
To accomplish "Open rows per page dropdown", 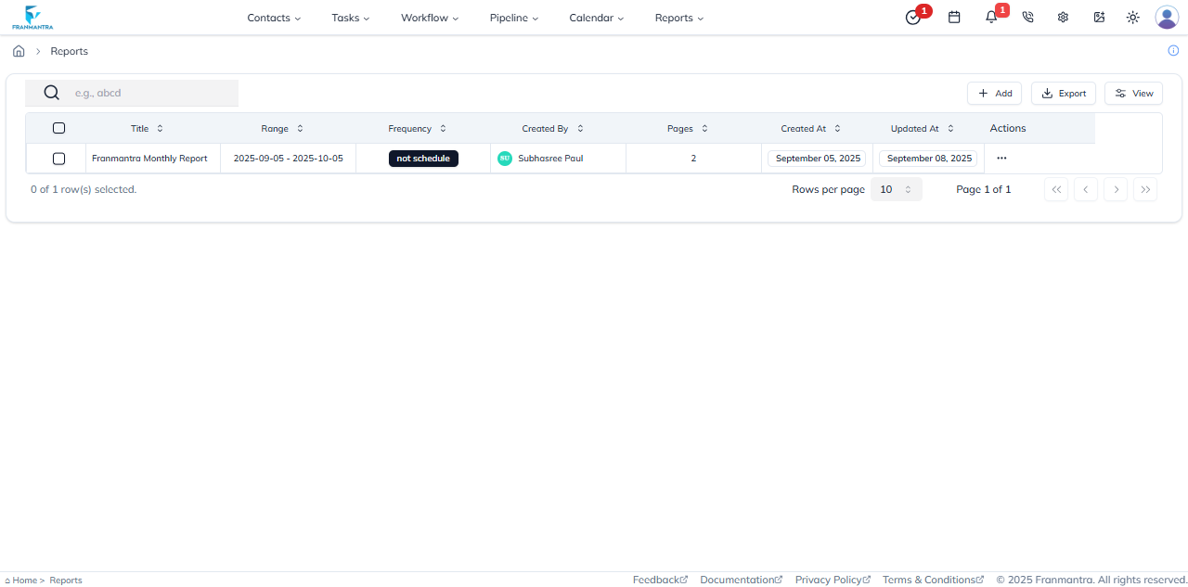I will pos(897,189).
